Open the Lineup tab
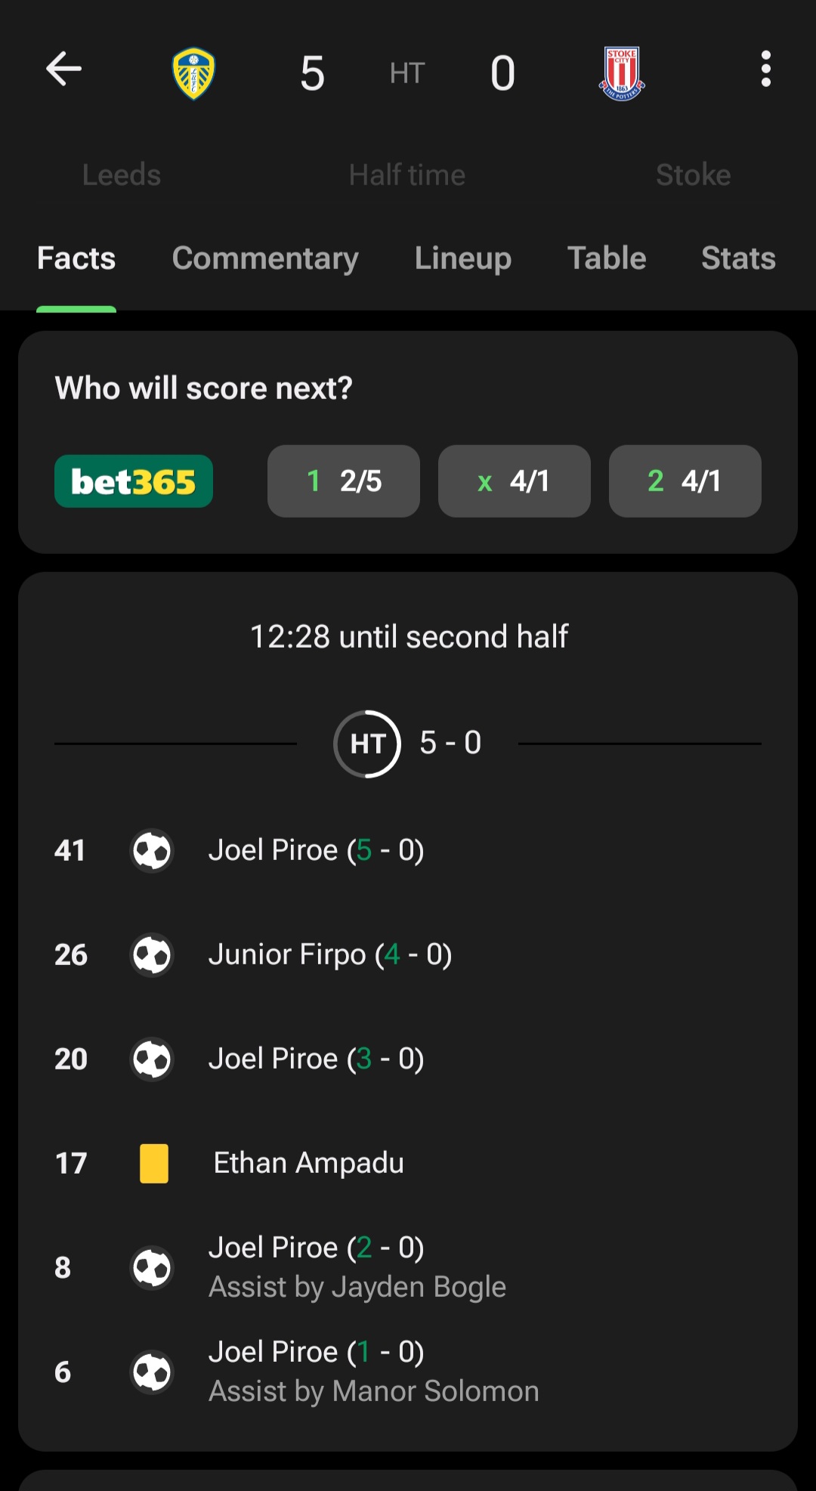Screen dimensions: 816x1491 pyautogui.click(x=463, y=258)
